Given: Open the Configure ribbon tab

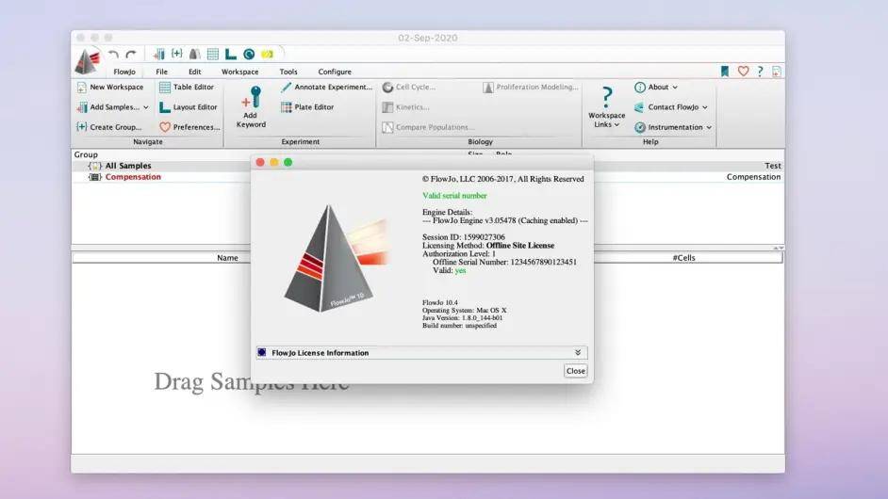Looking at the screenshot, I should tap(335, 72).
